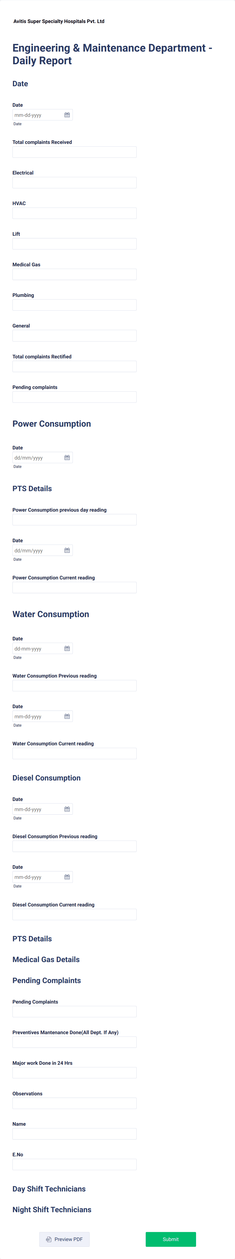The width and height of the screenshot is (235, 1259).
Task: Select the E.No input field
Action: coord(74,1164)
